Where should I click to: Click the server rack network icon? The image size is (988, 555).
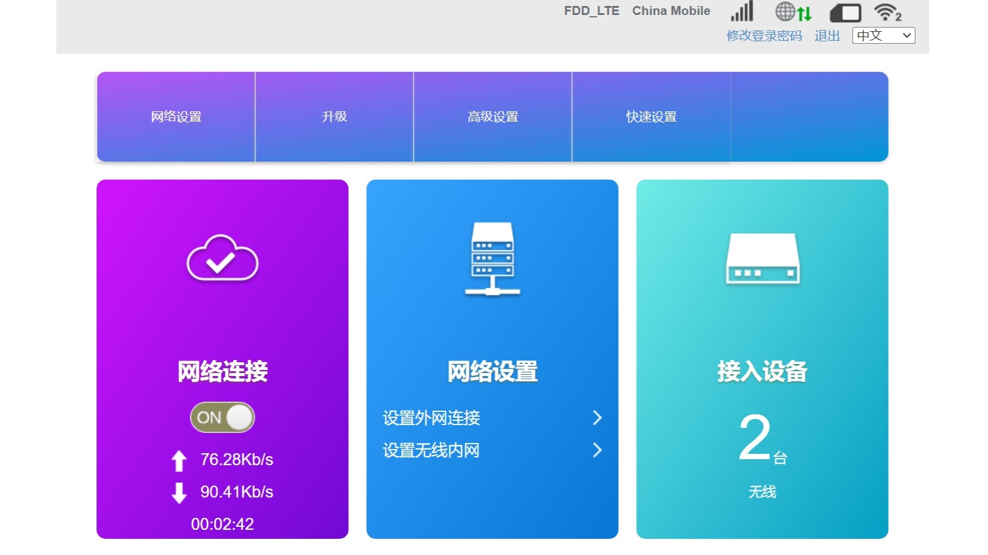pyautogui.click(x=492, y=259)
